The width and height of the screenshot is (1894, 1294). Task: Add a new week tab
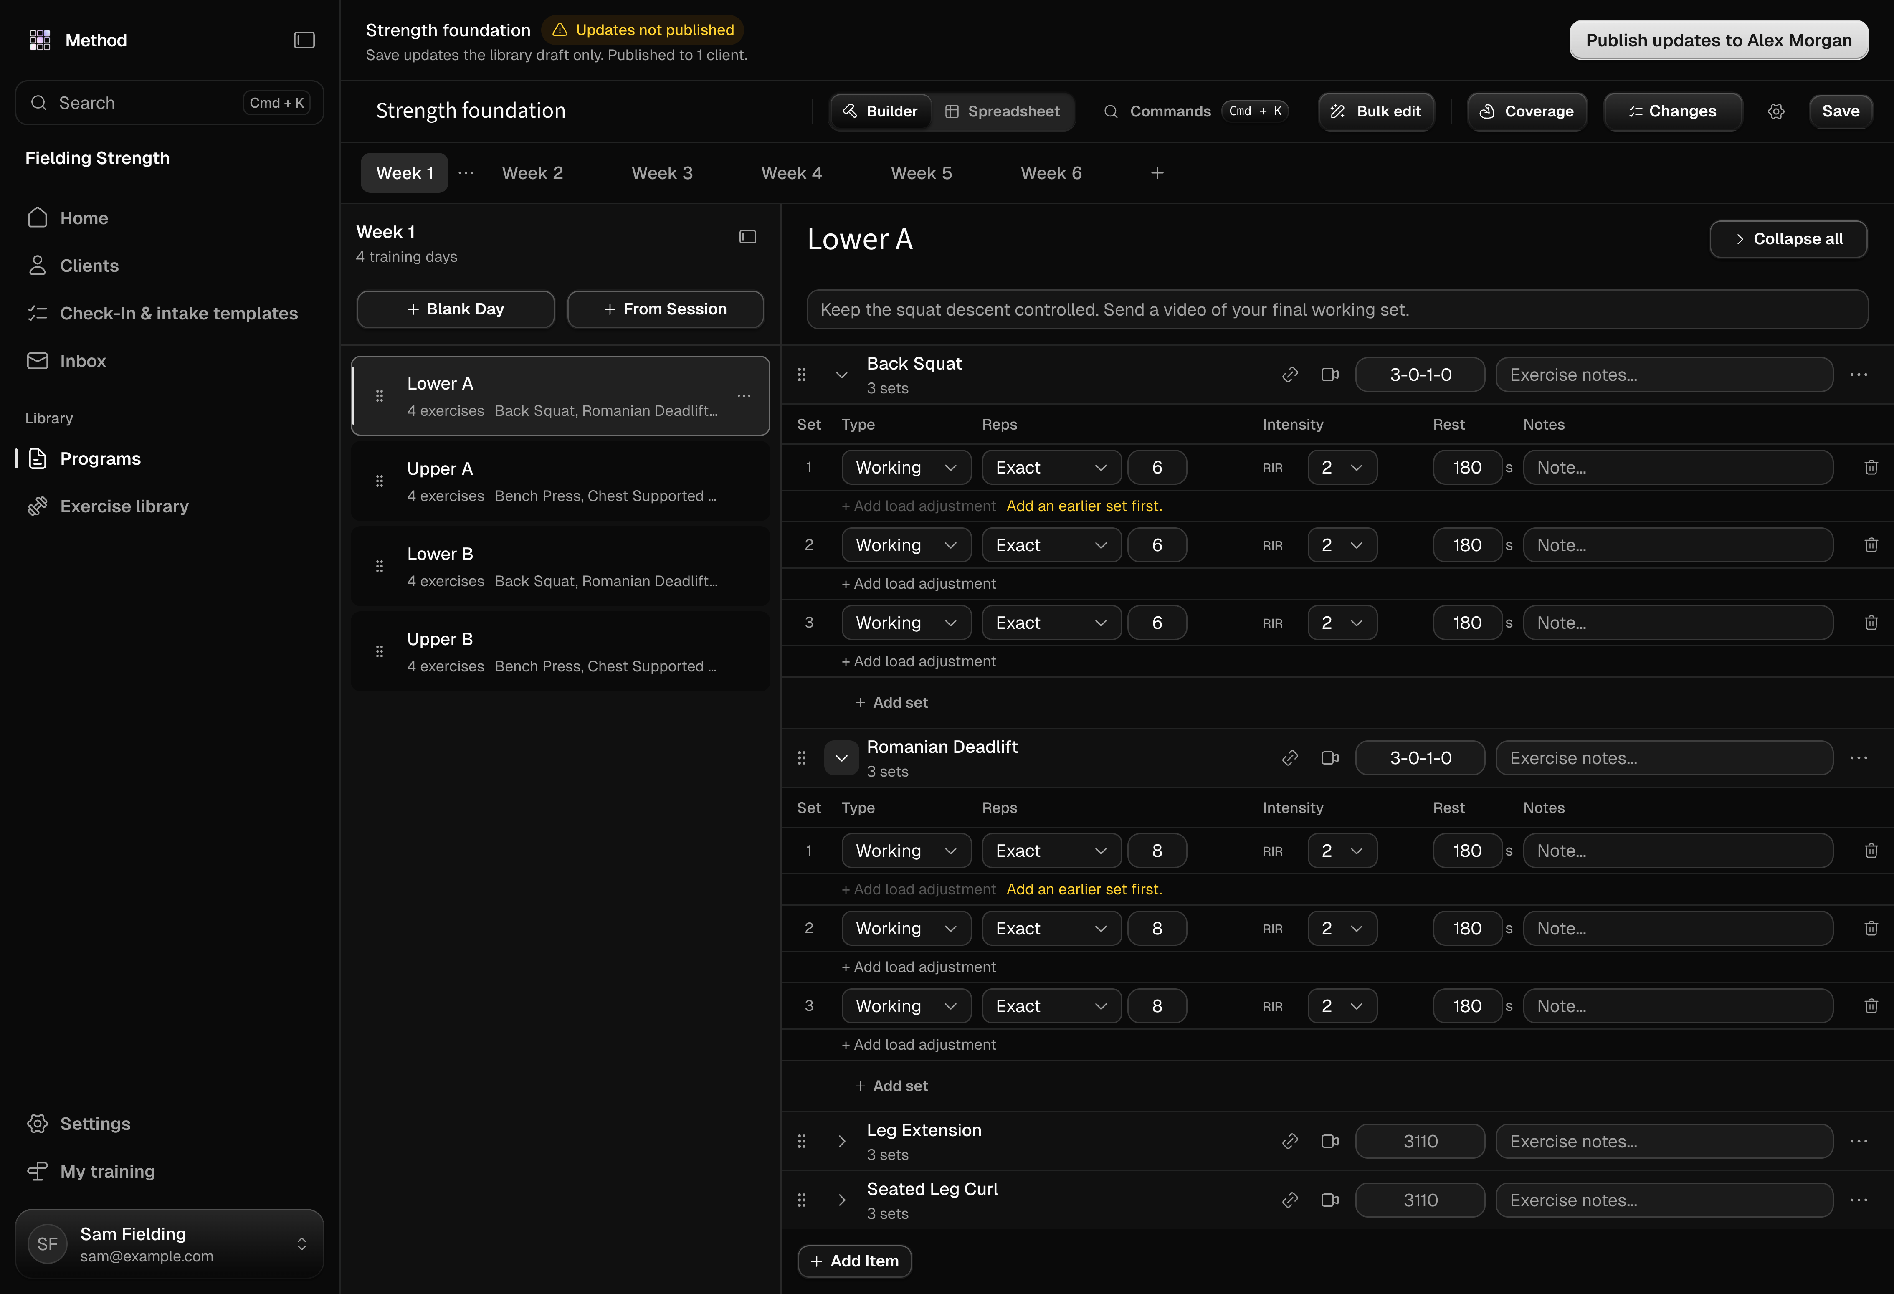pos(1157,173)
